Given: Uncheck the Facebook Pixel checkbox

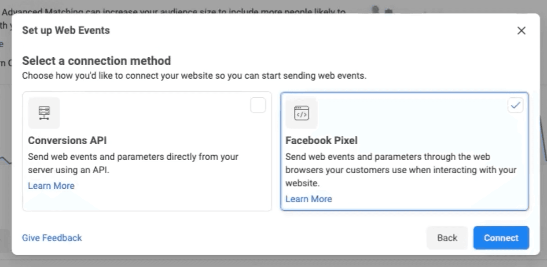Looking at the screenshot, I should click(515, 106).
